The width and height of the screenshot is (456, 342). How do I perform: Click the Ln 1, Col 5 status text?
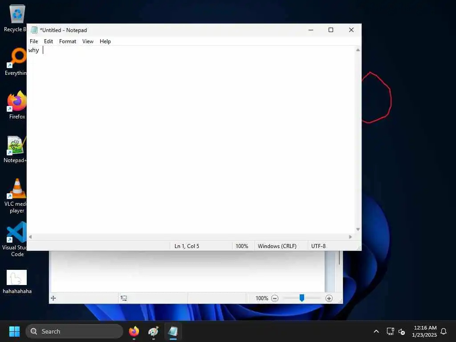(187, 246)
